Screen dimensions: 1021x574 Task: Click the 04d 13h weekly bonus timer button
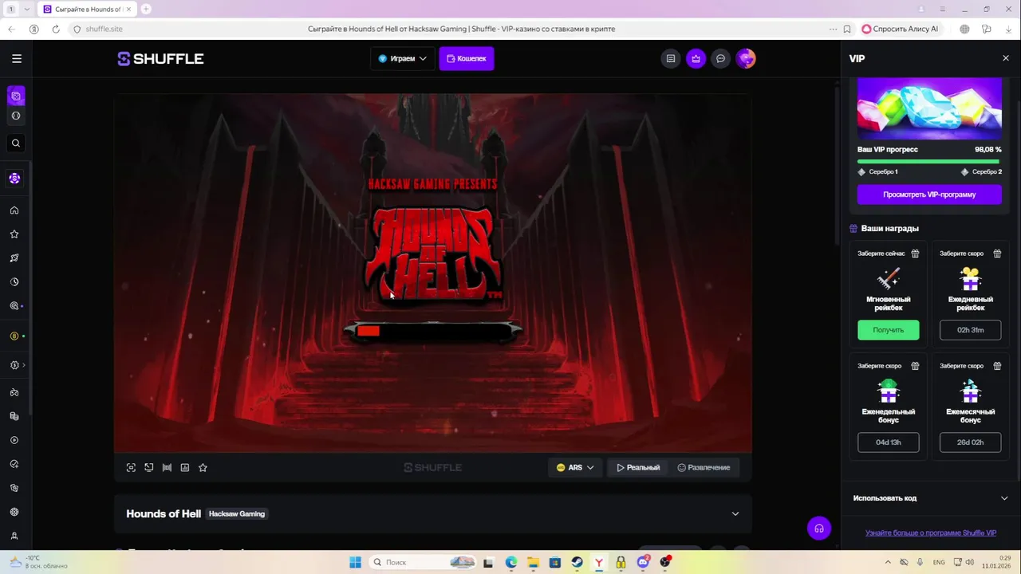click(889, 442)
